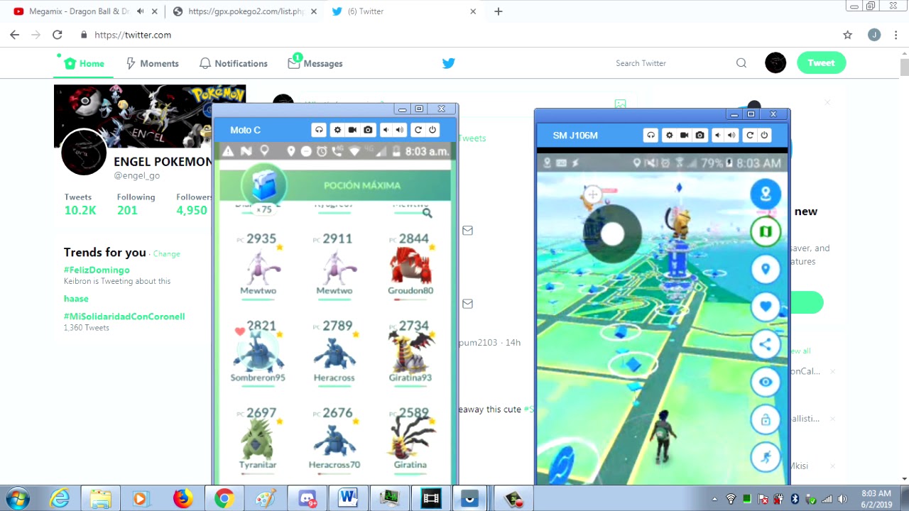This screenshot has height=511, width=909.
Task: Open the Moments tab on Twitter
Action: (x=152, y=63)
